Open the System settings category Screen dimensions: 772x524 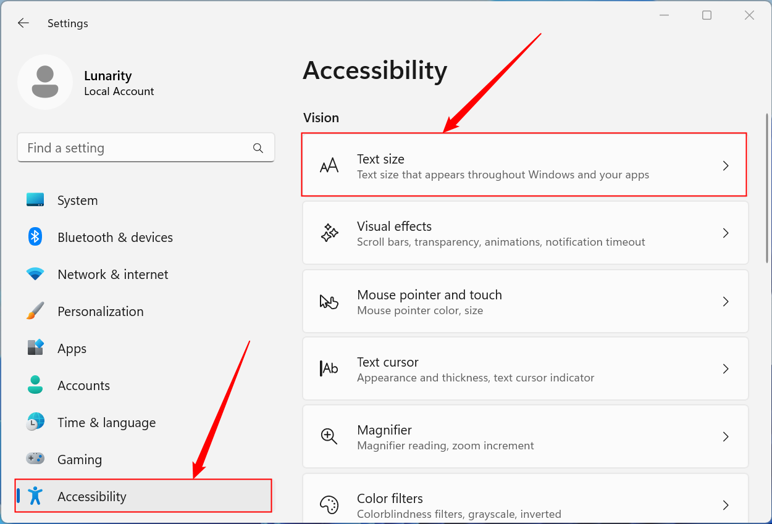(x=77, y=201)
